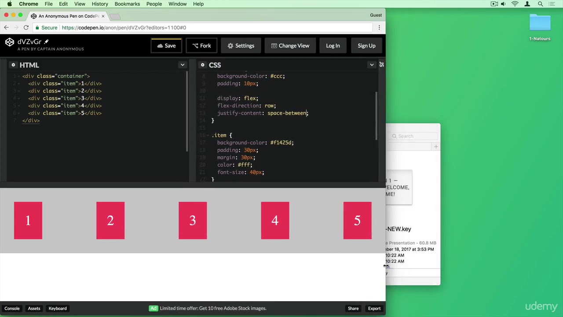
Task: Open the Apple menu
Action: [x=9, y=4]
